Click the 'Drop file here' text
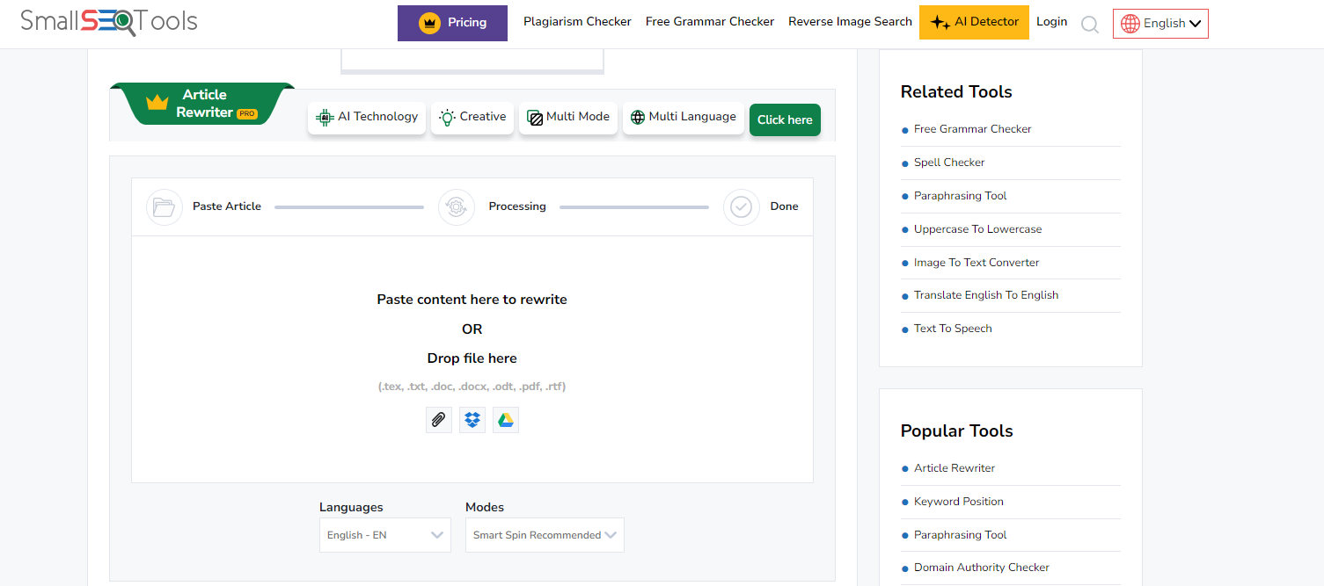The width and height of the screenshot is (1324, 586). point(472,358)
